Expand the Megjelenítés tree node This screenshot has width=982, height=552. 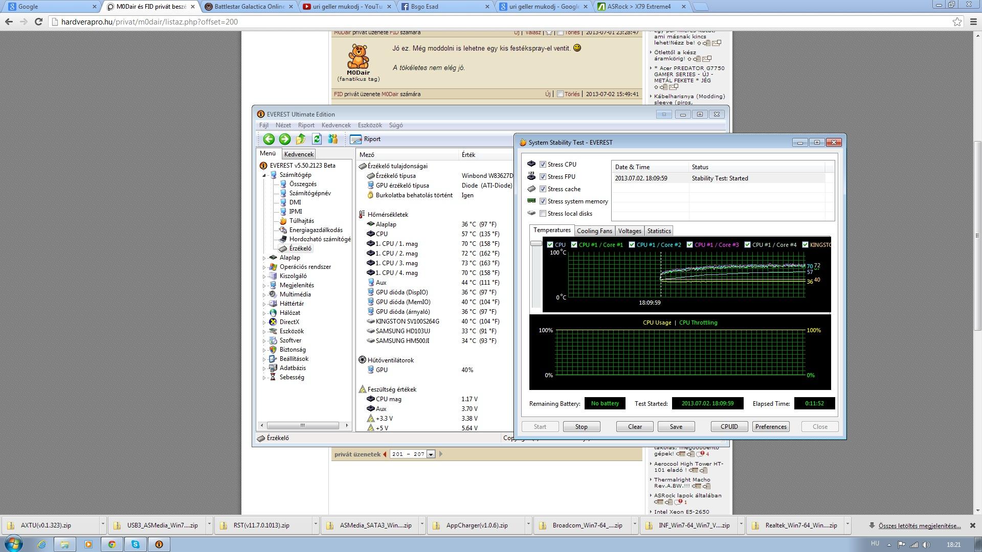pyautogui.click(x=264, y=286)
